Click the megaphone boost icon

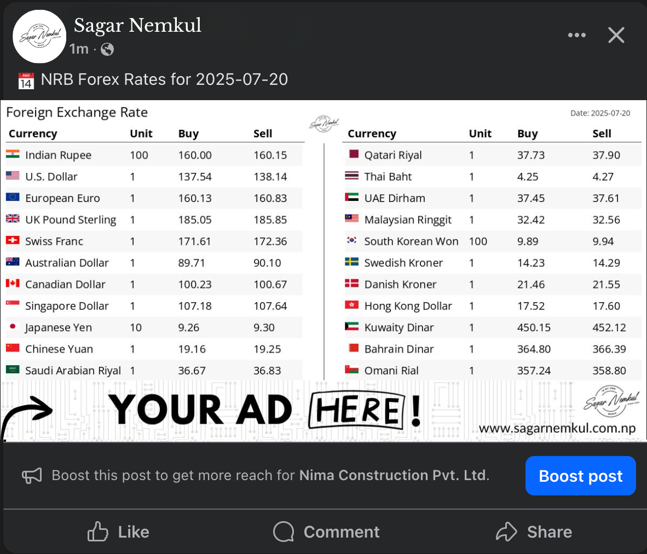coord(32,475)
